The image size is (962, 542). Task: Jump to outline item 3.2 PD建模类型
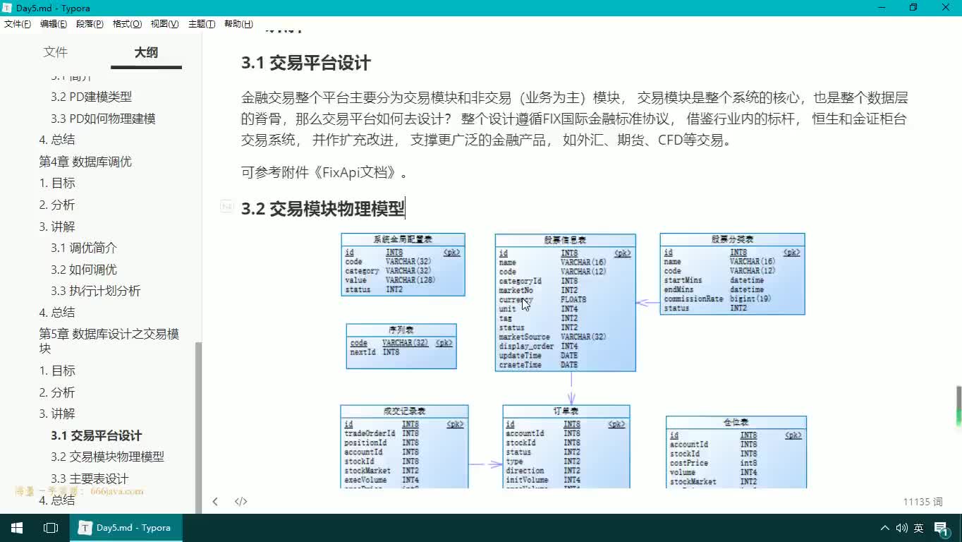[x=91, y=97]
